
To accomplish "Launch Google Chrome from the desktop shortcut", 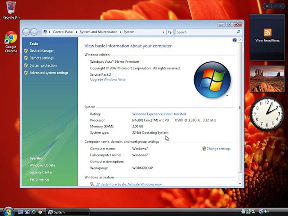I will click(x=11, y=42).
